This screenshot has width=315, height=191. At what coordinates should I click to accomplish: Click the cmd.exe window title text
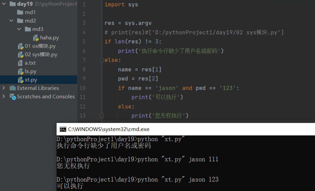coord(109,129)
